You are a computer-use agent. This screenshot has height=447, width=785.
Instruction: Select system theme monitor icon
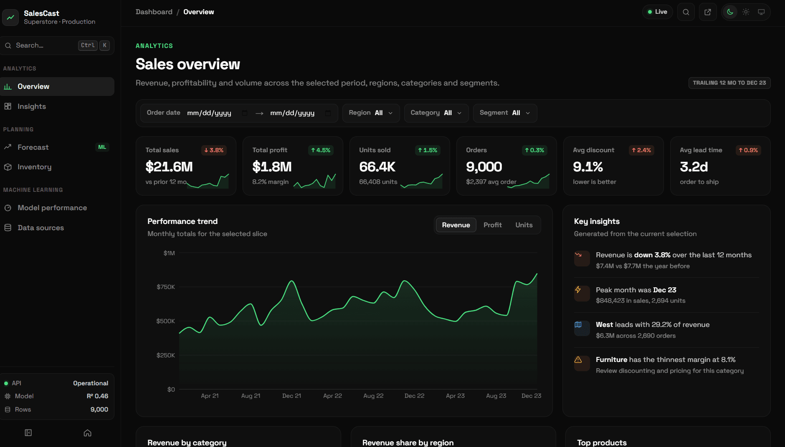tap(761, 12)
